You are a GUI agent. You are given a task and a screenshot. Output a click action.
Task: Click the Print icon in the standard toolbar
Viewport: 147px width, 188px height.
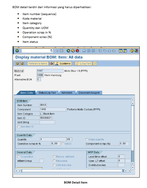click(x=84, y=51)
